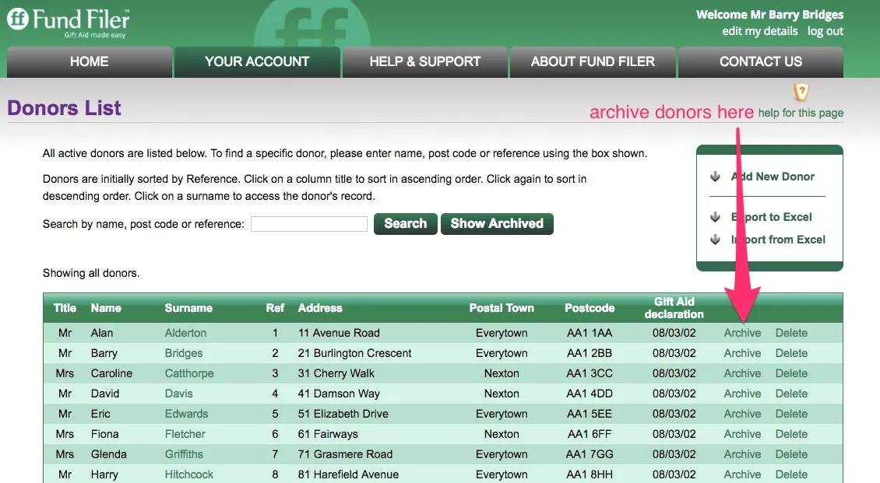Click address '81 Harefield Avenue'
The height and width of the screenshot is (483, 880).
348,474
